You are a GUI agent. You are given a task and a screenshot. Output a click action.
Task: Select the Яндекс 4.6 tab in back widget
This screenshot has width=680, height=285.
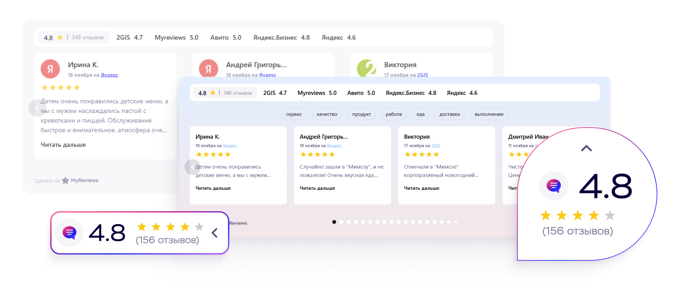tap(338, 38)
